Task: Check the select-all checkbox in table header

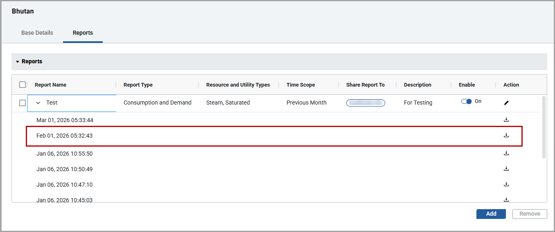Action: [23, 85]
